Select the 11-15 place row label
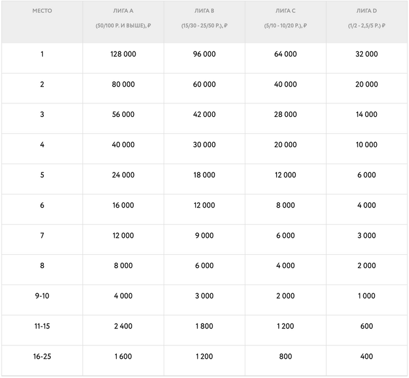This screenshot has height=378, width=409. pyautogui.click(x=42, y=327)
